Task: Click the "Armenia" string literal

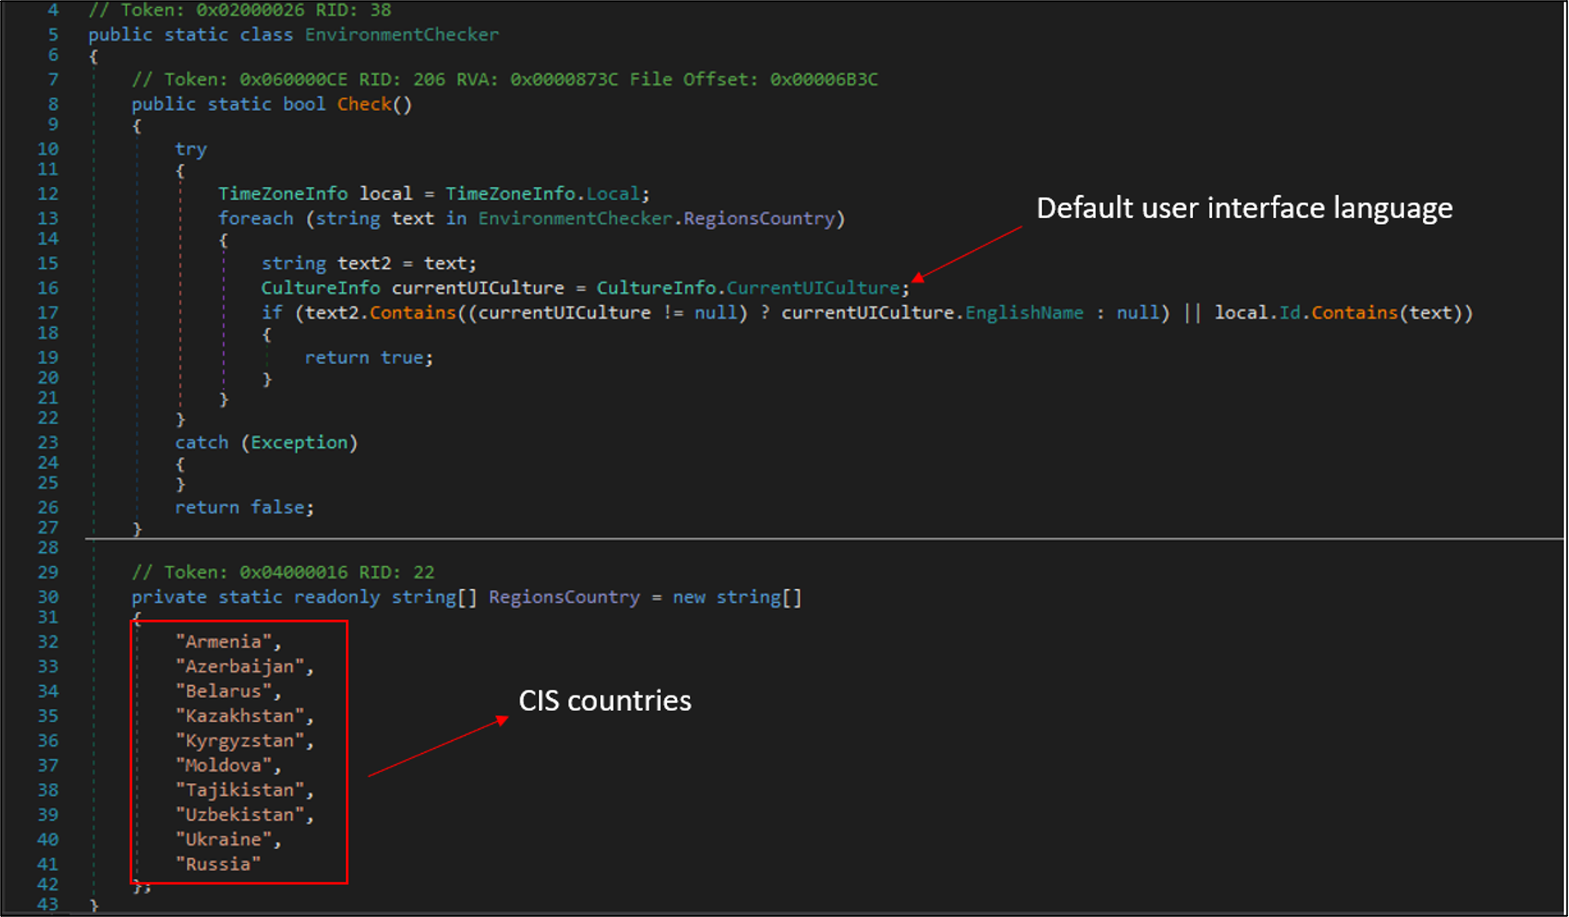Action: click(223, 642)
